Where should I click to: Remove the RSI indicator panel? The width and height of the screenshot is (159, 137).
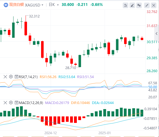click(x=5, y=77)
